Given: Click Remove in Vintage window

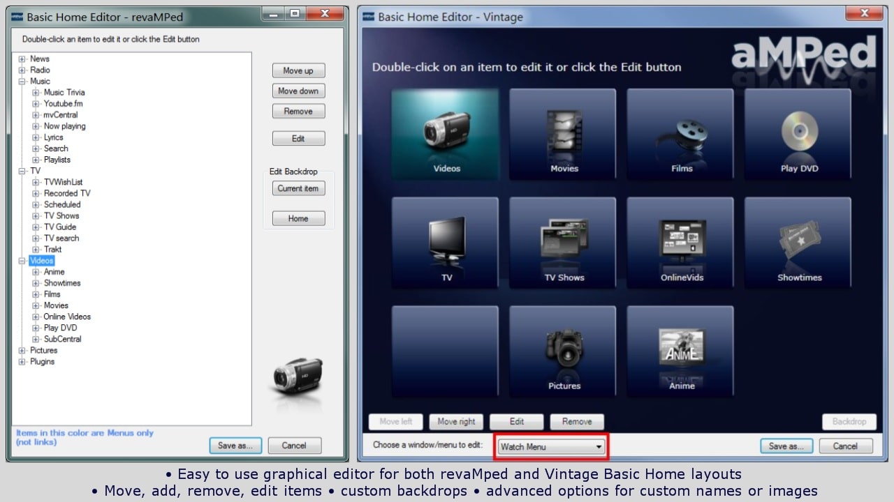Looking at the screenshot, I should point(577,421).
